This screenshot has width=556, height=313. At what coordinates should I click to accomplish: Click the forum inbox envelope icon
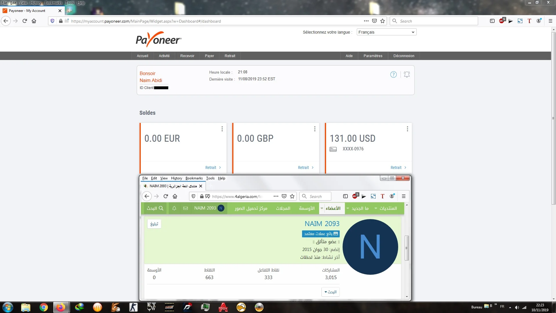pos(186,208)
